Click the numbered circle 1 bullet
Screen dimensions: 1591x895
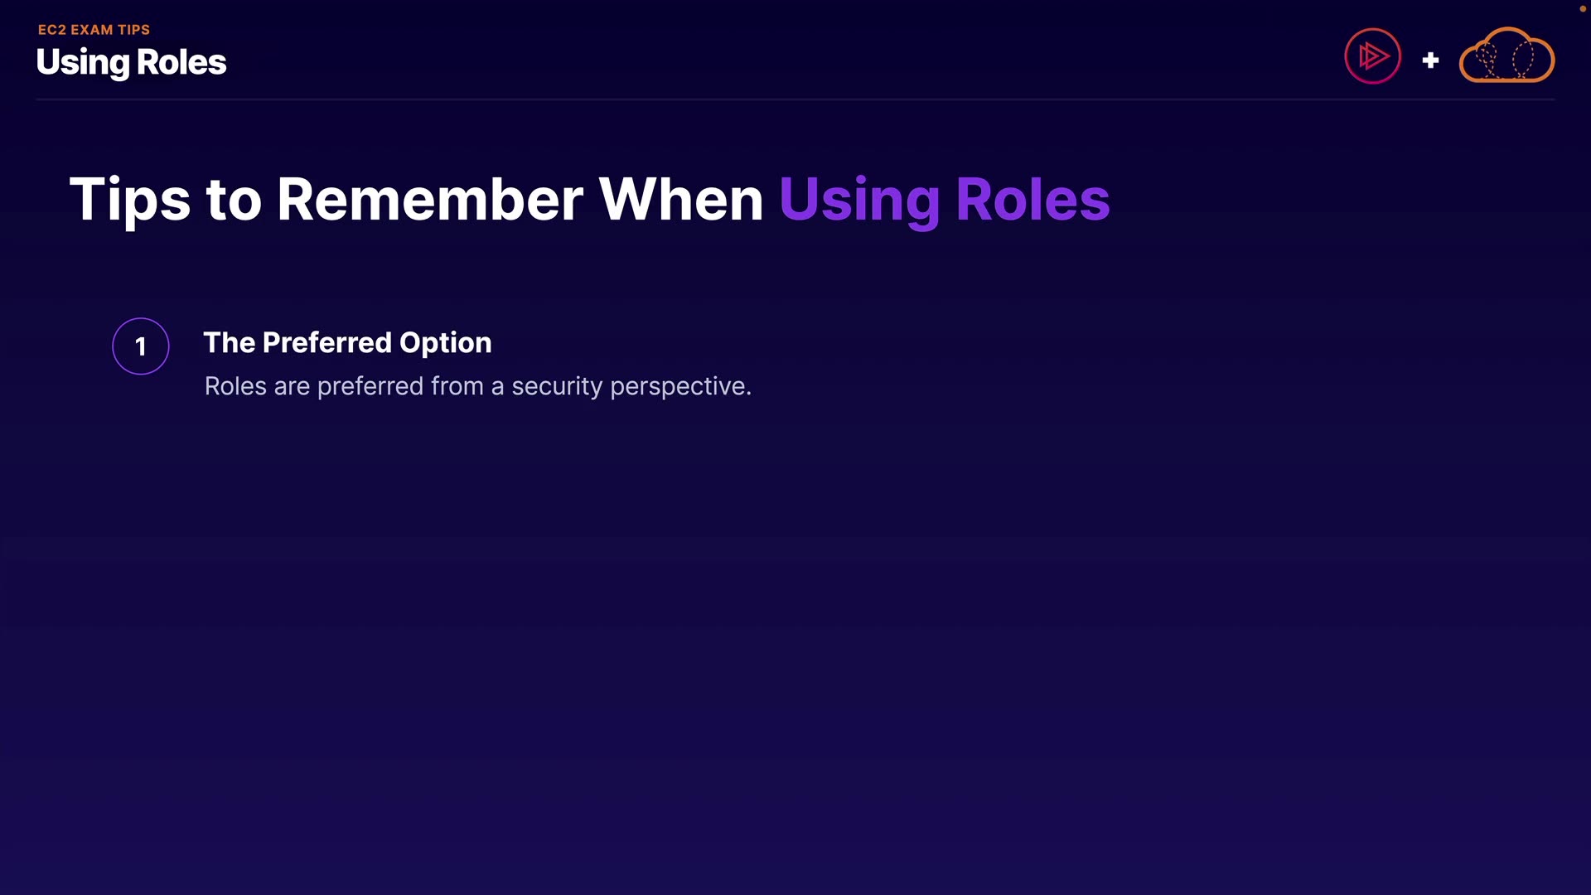(x=141, y=346)
